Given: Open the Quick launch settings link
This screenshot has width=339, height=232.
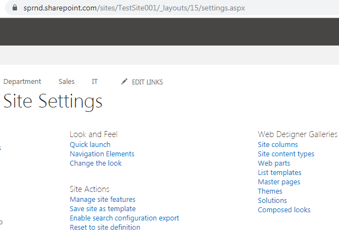Looking at the screenshot, I should 90,144.
